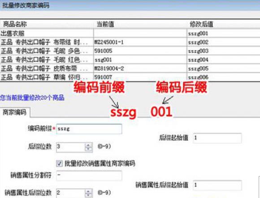Click the 销售属性后缀起始值 input field
This screenshot has width=260, height=198.
pos(217,185)
